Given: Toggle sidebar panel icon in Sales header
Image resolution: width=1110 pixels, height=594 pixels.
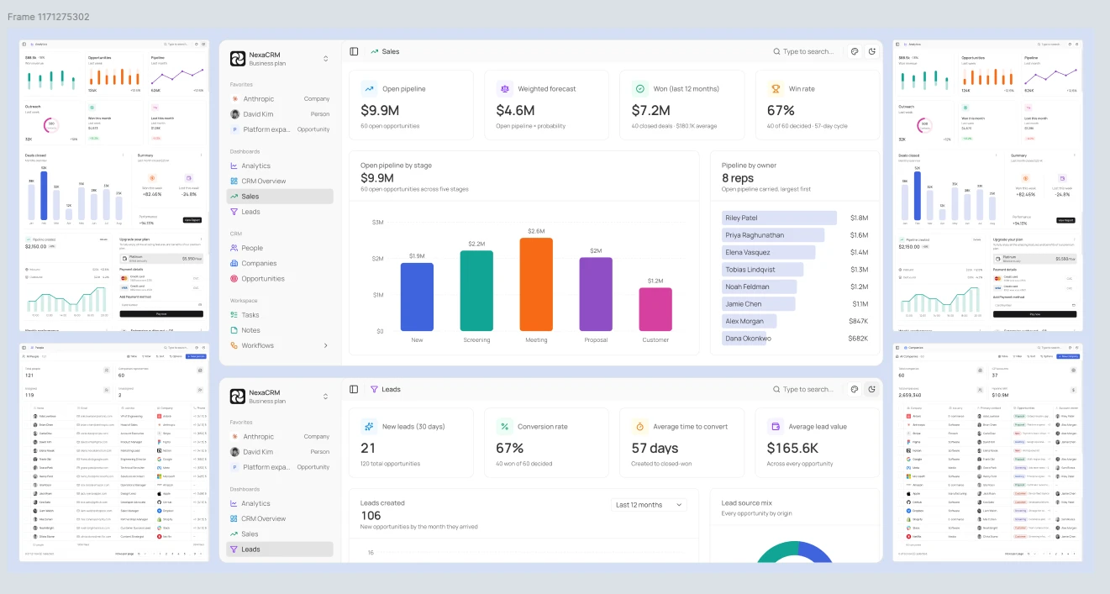Looking at the screenshot, I should click(x=354, y=51).
